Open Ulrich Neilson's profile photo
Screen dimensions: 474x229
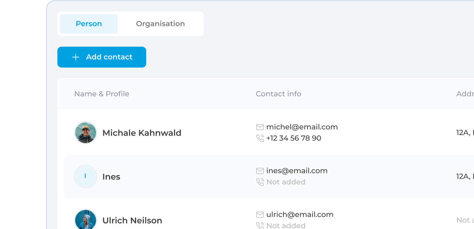[x=85, y=220]
